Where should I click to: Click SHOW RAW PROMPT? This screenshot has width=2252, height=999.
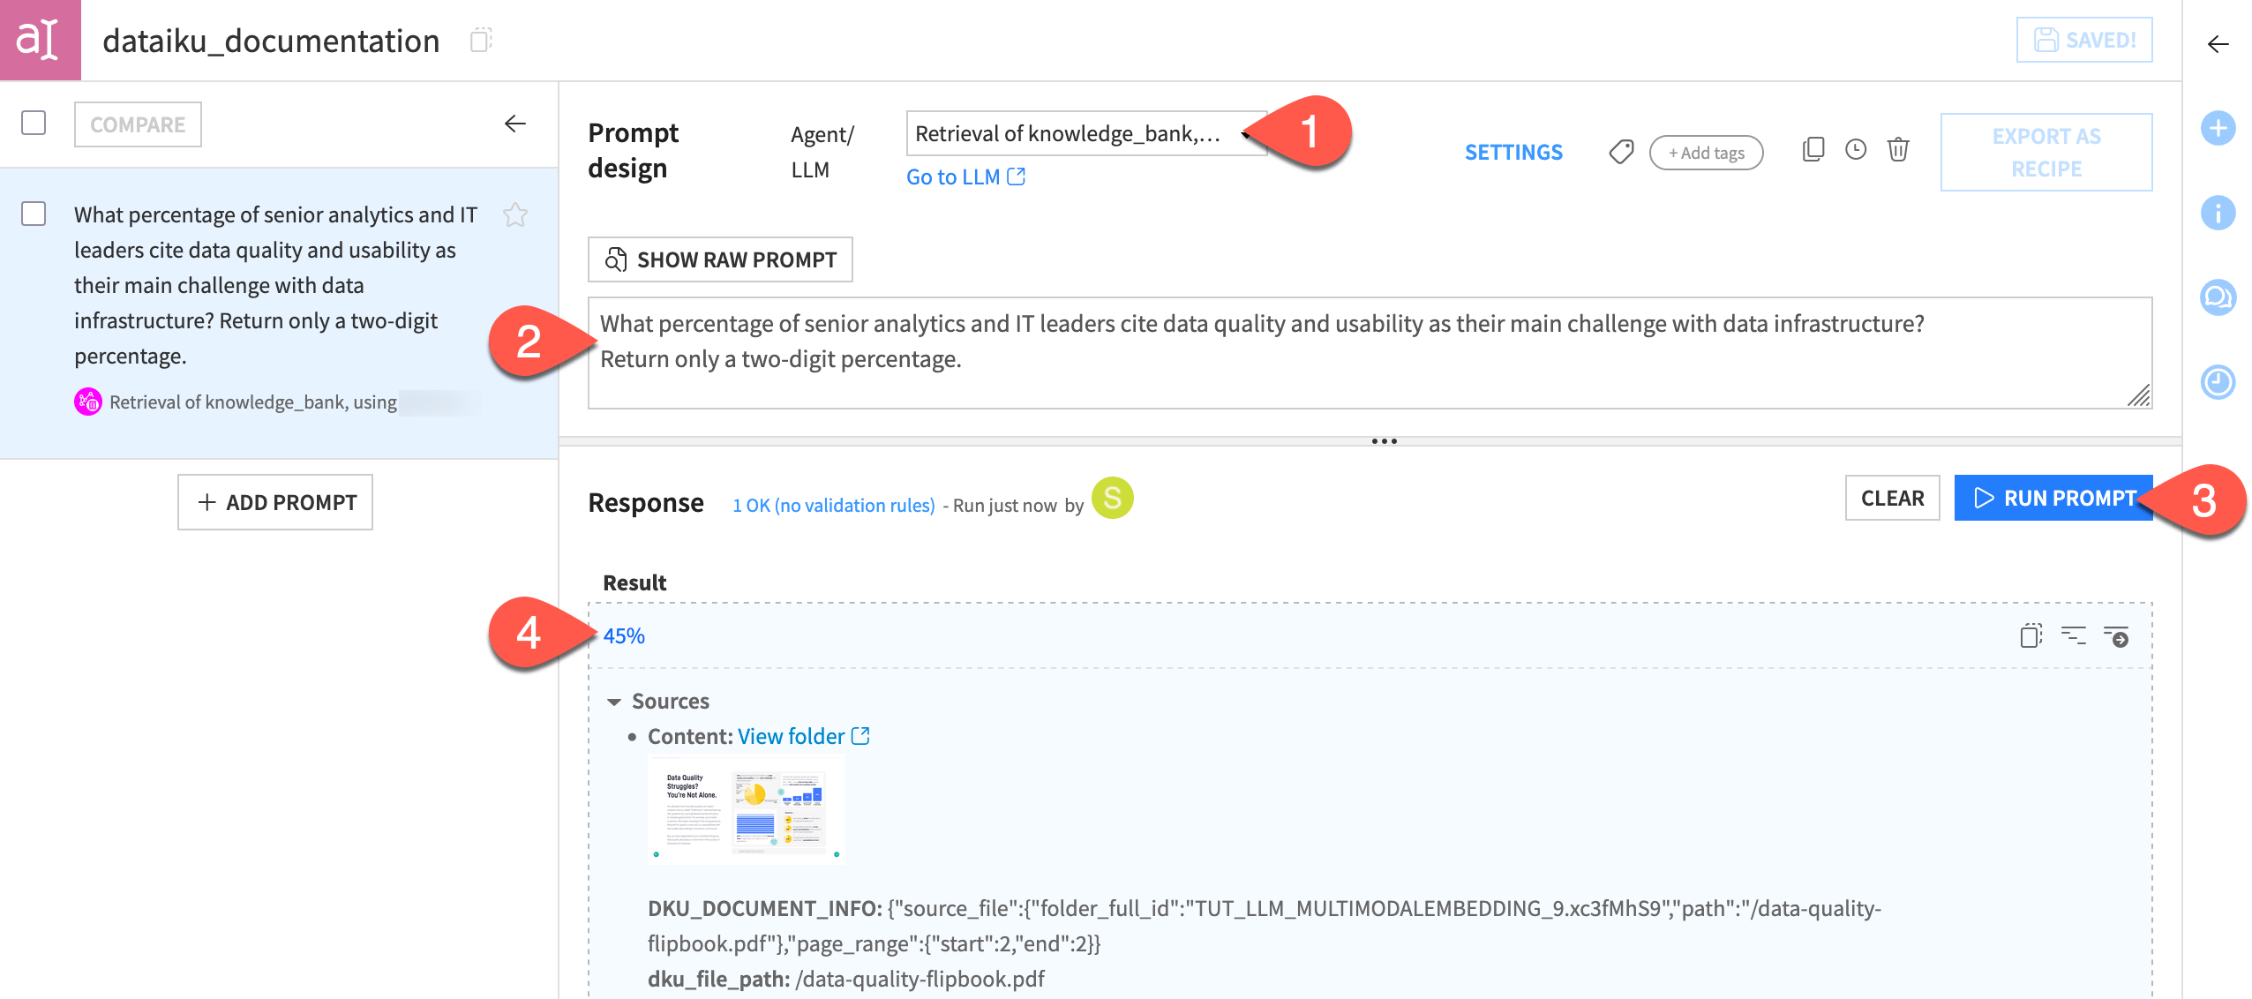click(720, 259)
